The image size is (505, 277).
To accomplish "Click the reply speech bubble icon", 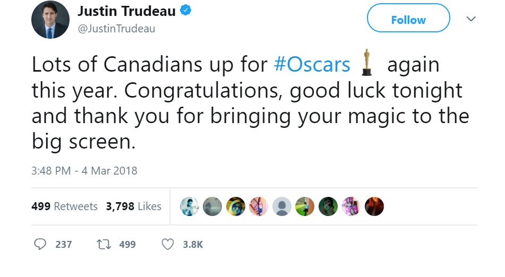I will 40,244.
